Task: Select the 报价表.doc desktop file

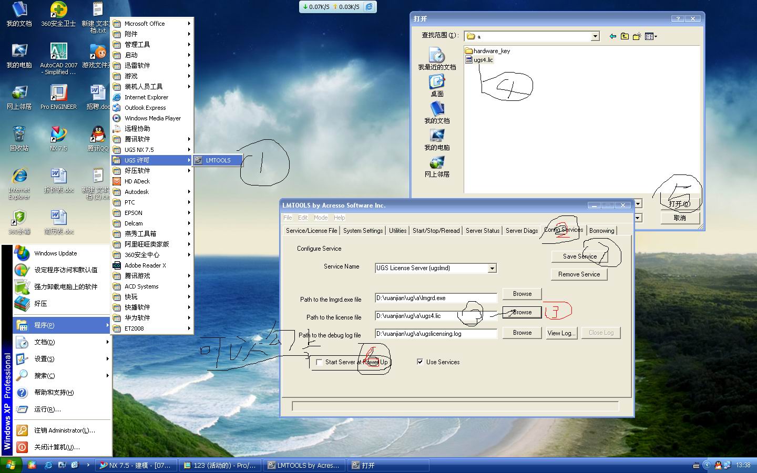Action: point(58,180)
